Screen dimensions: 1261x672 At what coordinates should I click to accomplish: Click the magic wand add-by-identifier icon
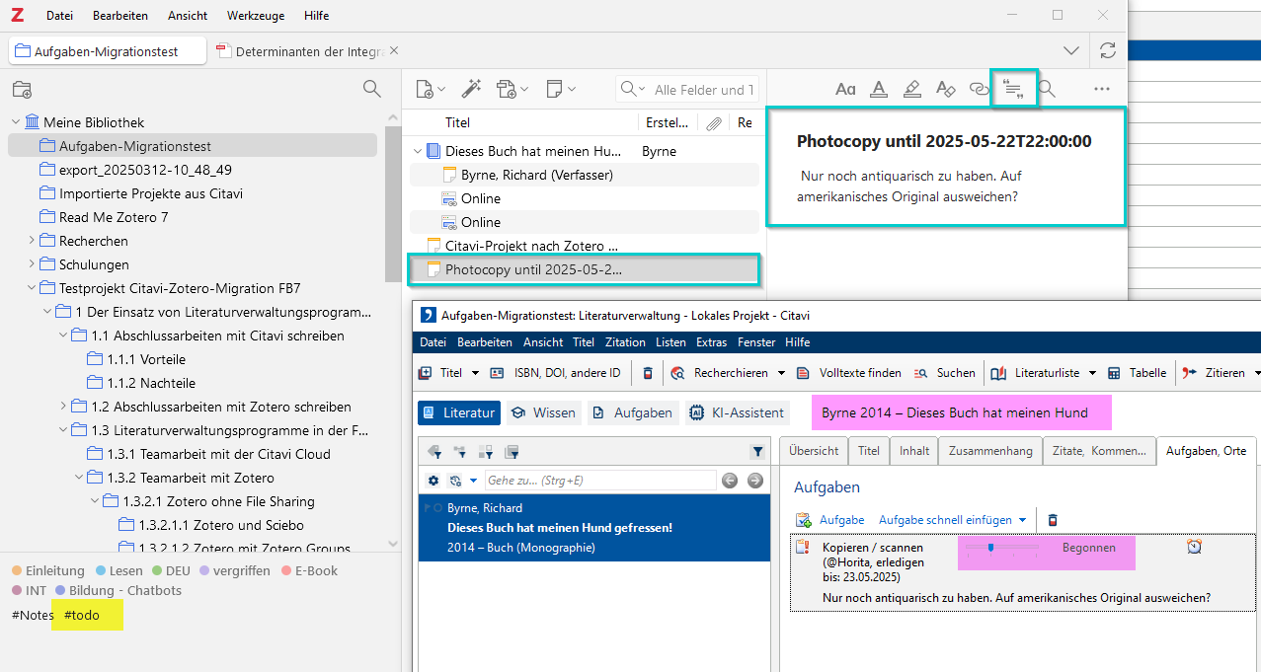471,89
